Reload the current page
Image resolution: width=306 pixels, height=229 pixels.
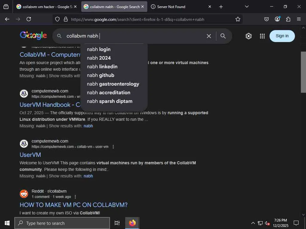point(29,19)
